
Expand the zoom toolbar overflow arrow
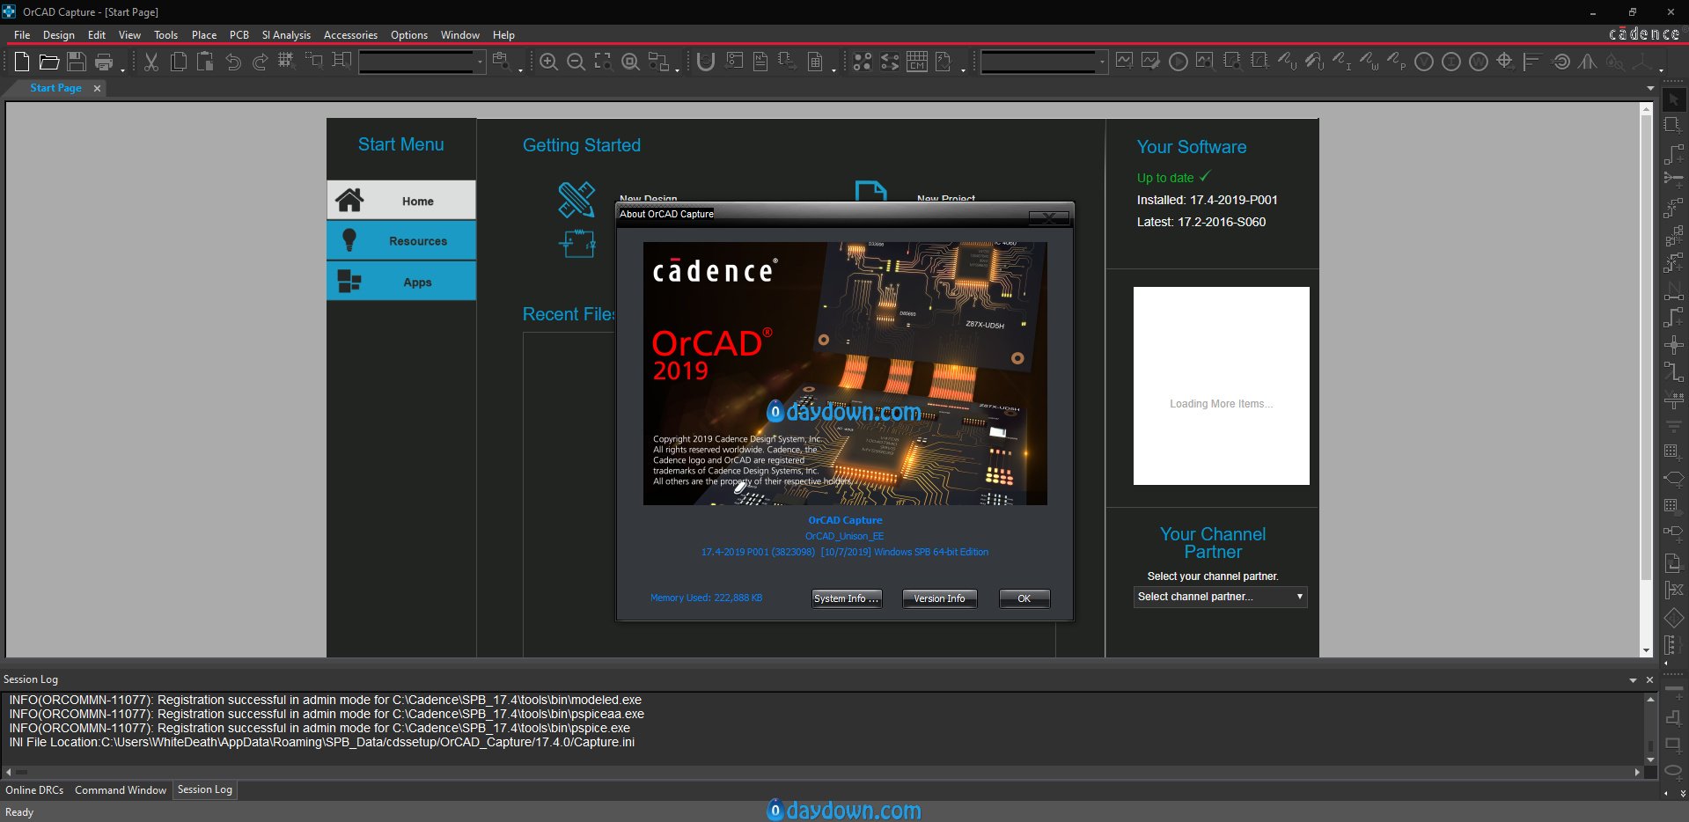(677, 69)
